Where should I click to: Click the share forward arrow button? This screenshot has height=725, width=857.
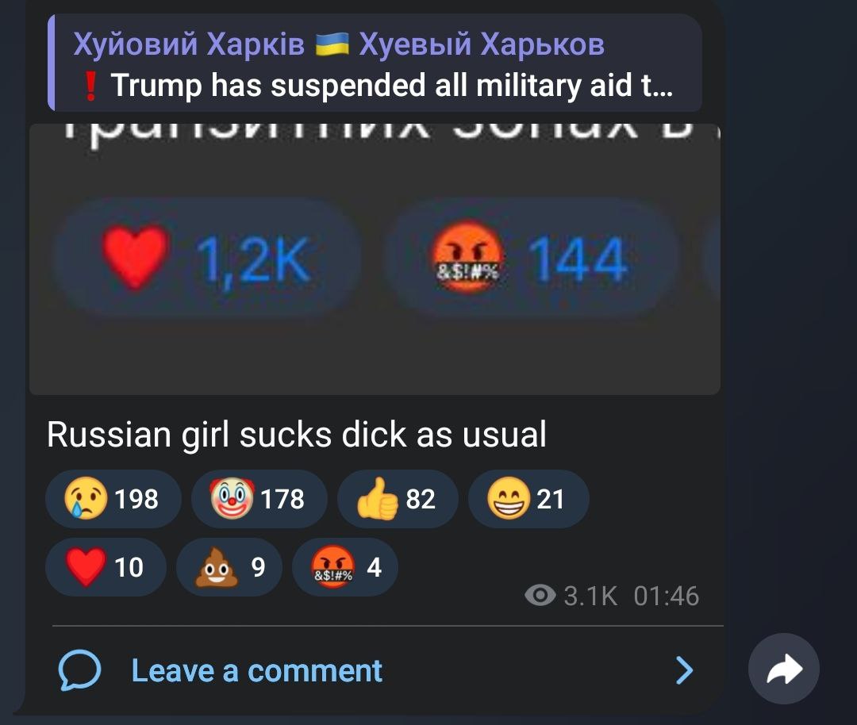click(784, 669)
